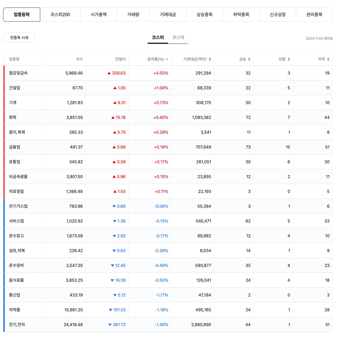
Task: Open the 화학 sector
Action: (13, 117)
